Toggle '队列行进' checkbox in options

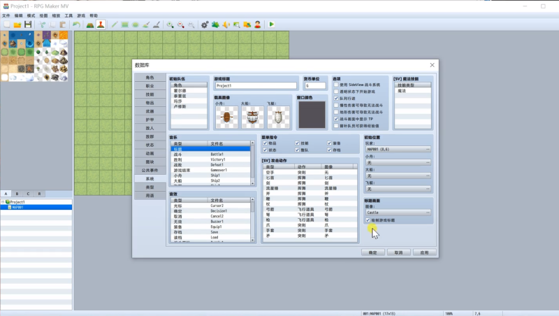336,99
